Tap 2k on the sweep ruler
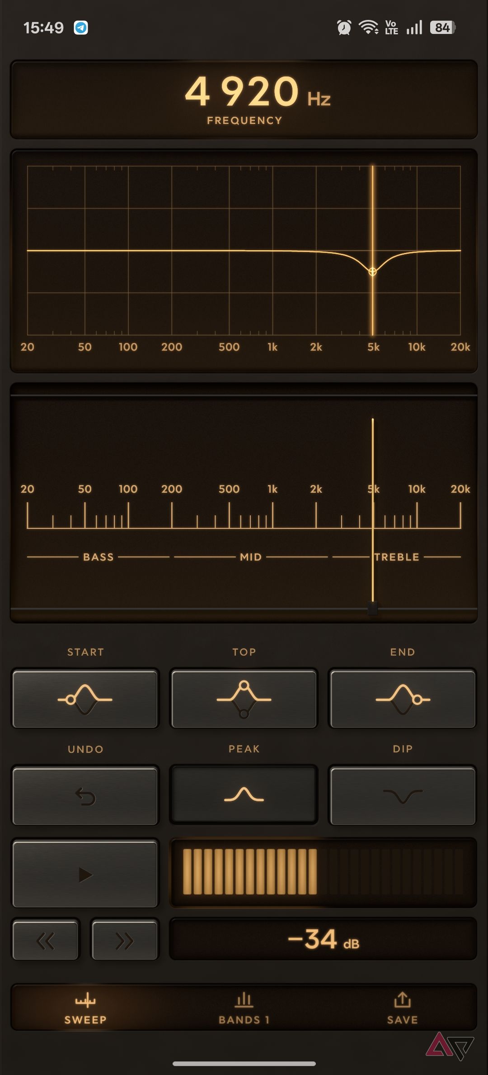 click(x=316, y=489)
